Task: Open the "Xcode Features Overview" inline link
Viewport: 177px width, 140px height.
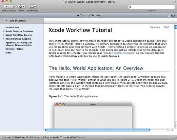Action: point(119,53)
